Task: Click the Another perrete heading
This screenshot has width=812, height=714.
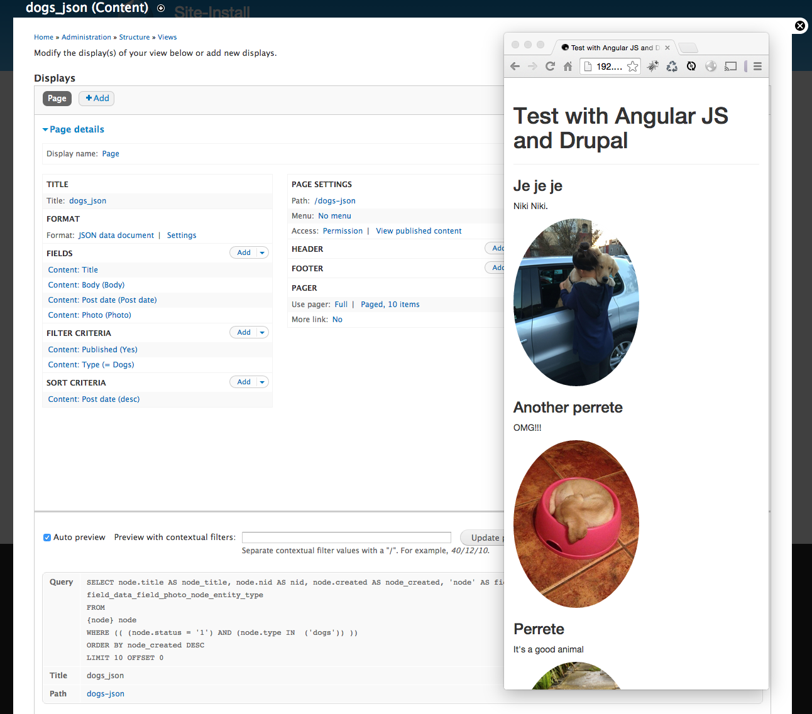Action: [x=568, y=408]
